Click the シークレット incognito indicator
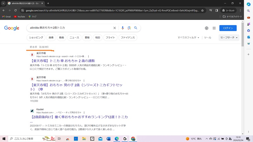Viewport: 253px width, 142px height. click(x=228, y=10)
